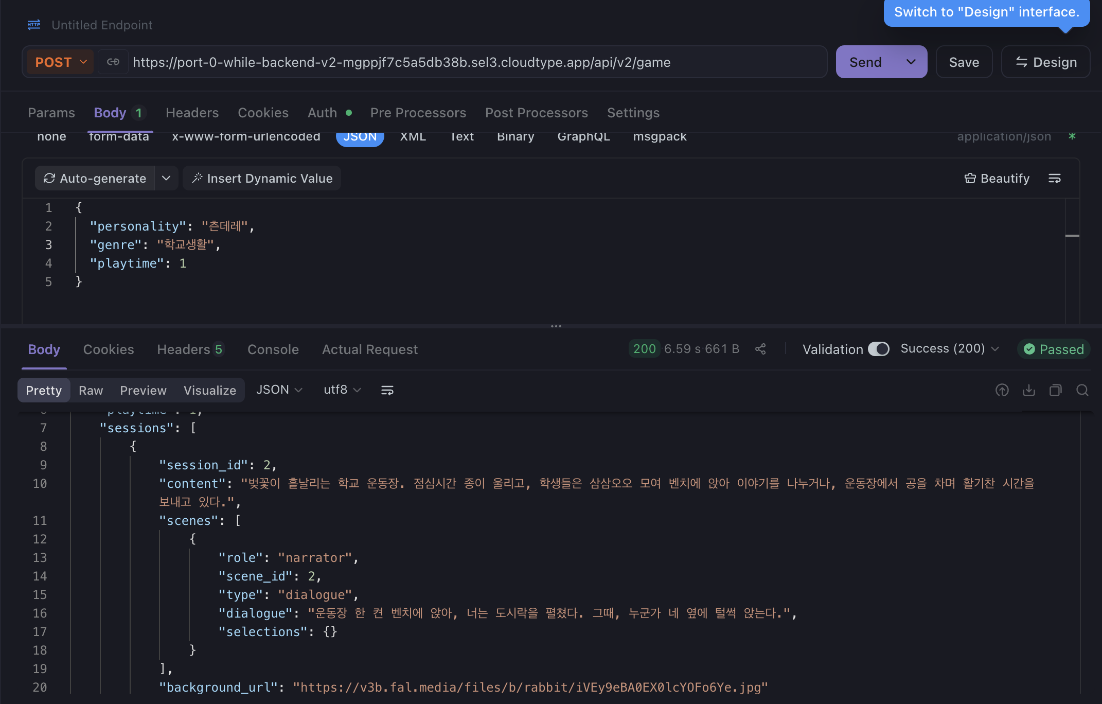Click the request URL field
Image resolution: width=1102 pixels, height=704 pixels.
coord(477,62)
